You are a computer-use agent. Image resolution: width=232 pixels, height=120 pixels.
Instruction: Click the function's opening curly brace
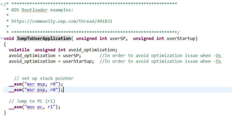[x=5, y=44]
